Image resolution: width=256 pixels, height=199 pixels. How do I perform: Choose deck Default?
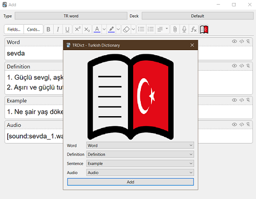click(x=198, y=16)
